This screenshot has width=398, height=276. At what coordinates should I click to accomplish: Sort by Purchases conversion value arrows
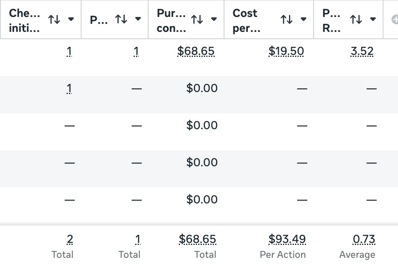(x=197, y=19)
